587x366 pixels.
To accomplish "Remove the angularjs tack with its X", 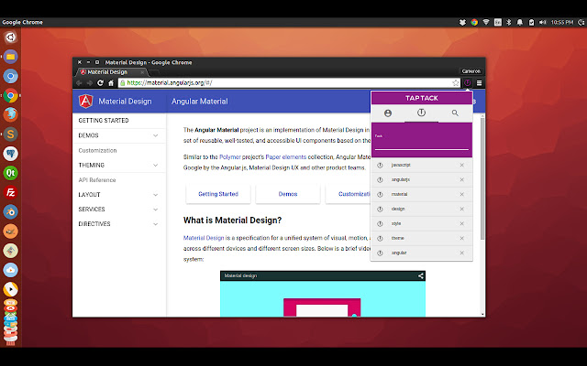I will tap(461, 179).
